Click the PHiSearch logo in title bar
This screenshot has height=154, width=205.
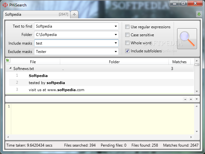click(5, 5)
